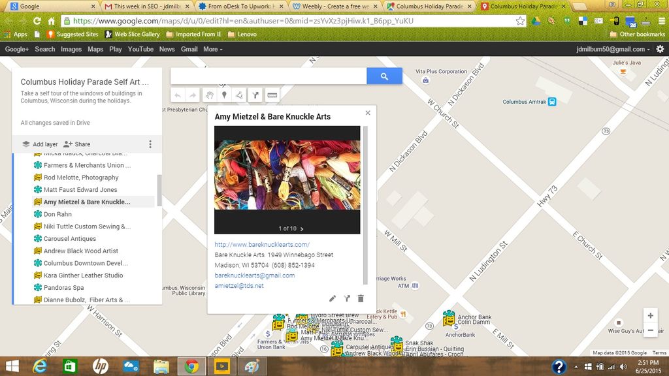Select Carousel Antiques in list
669x376 pixels.
69,239
